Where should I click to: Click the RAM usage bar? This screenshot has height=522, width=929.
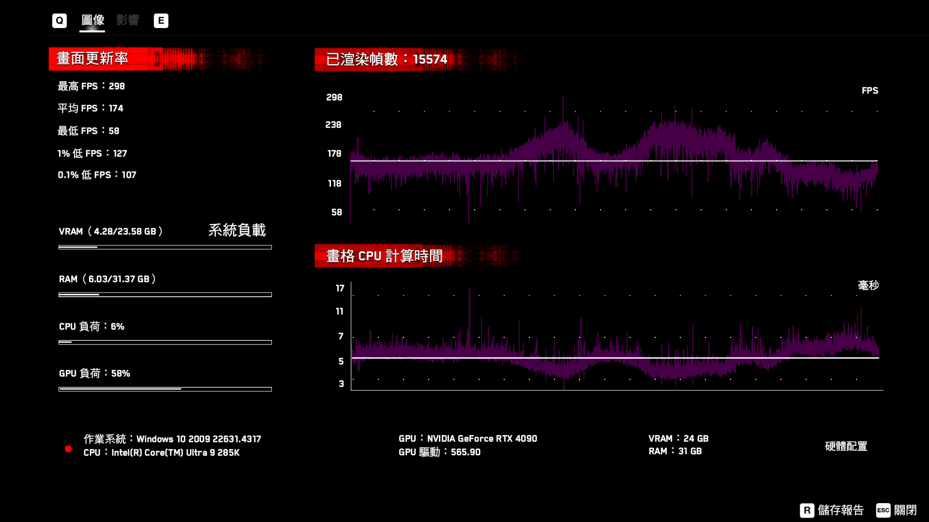[x=165, y=294]
